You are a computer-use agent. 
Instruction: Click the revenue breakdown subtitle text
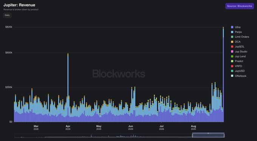21,9
